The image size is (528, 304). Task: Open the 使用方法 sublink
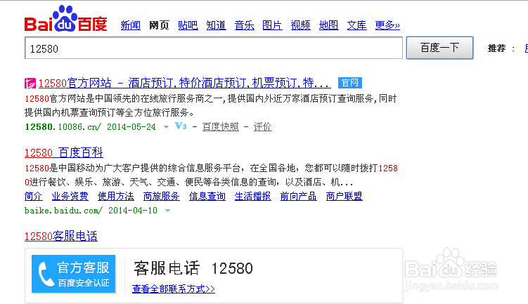point(116,196)
